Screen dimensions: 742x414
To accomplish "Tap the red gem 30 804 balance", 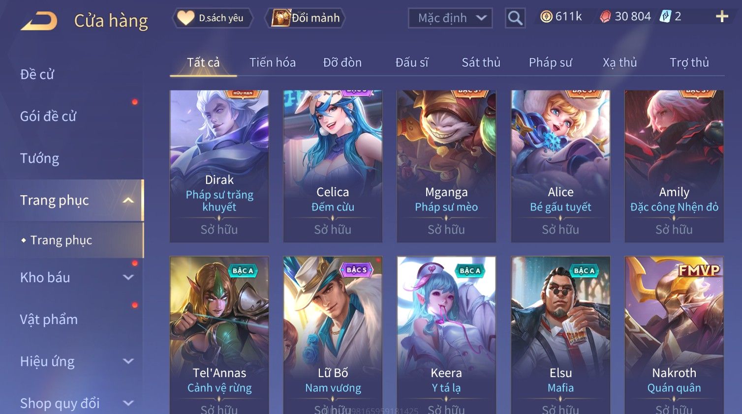I will [625, 17].
